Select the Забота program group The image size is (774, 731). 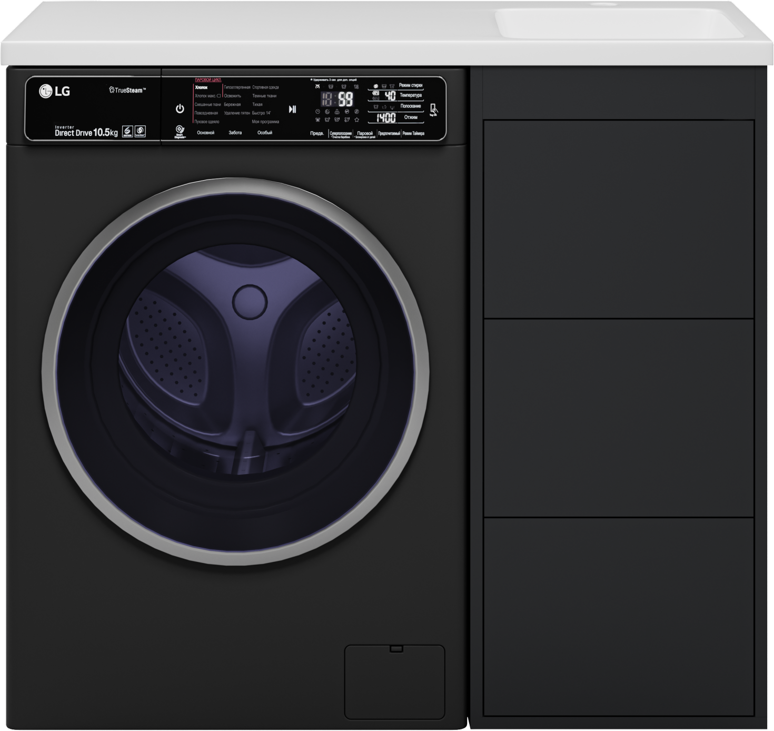point(235,133)
